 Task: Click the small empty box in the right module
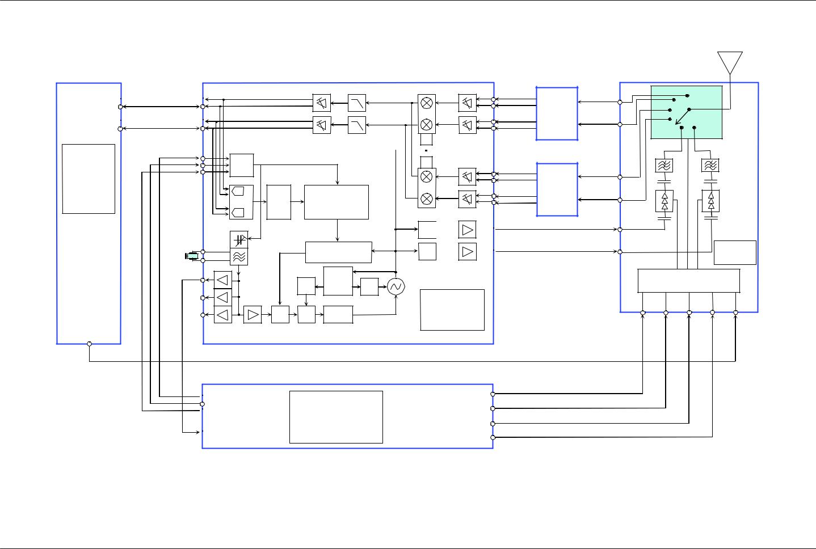[735, 252]
